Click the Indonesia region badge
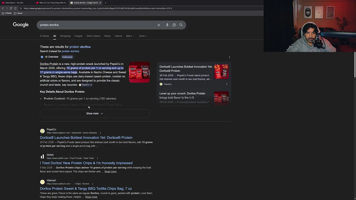 67,57
